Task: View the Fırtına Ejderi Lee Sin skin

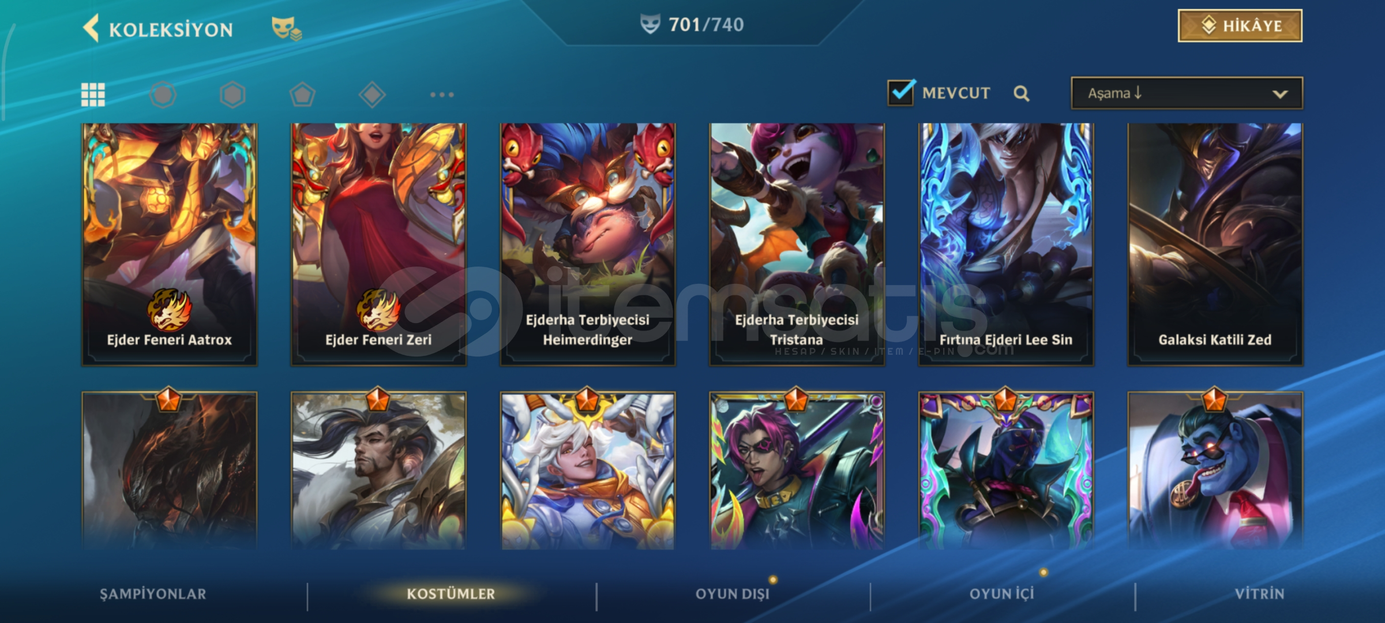Action: [1006, 244]
